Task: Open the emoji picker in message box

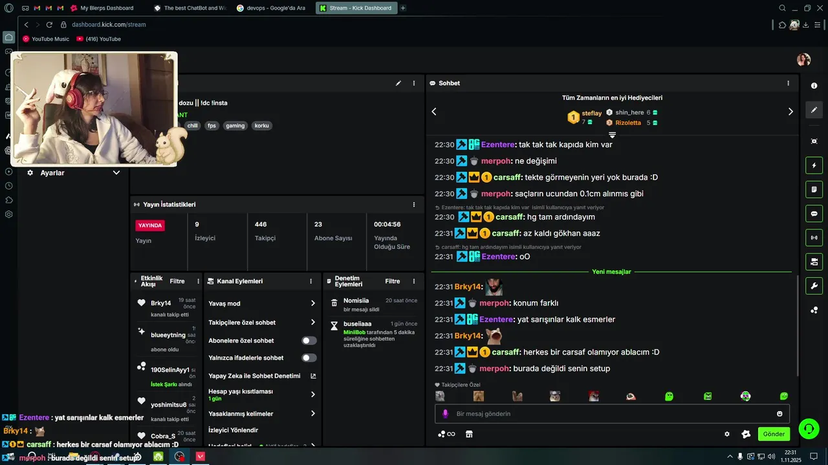Action: tap(779, 414)
